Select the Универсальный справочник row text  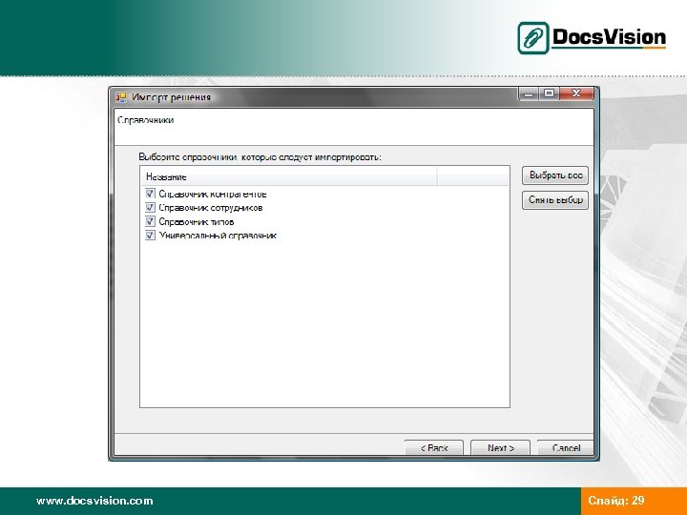pyautogui.click(x=218, y=236)
